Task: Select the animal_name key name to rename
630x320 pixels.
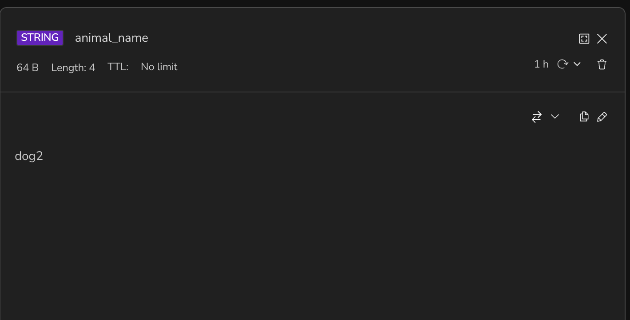Action: pyautogui.click(x=112, y=38)
